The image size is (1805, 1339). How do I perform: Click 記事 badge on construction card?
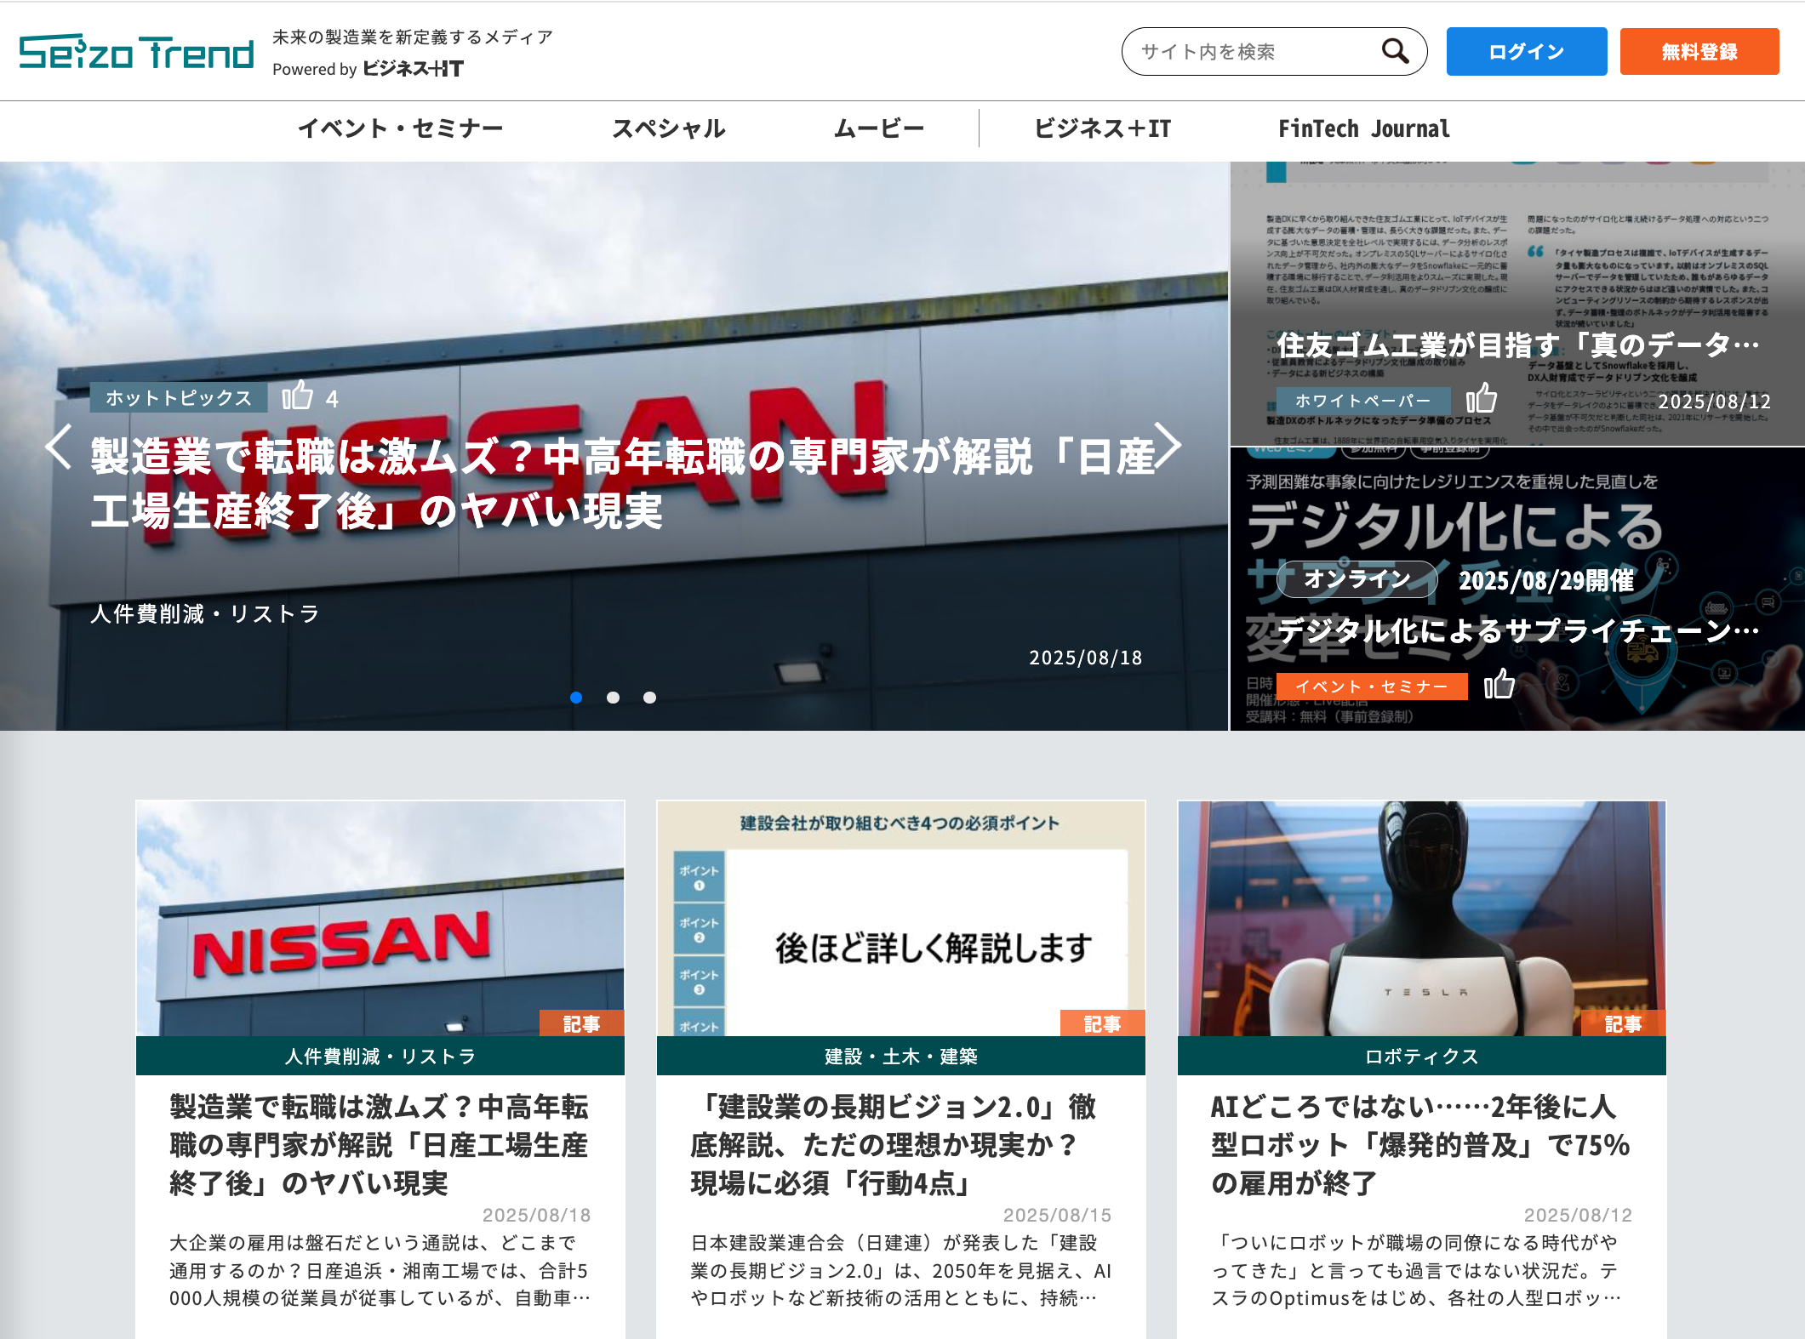pos(1103,1023)
